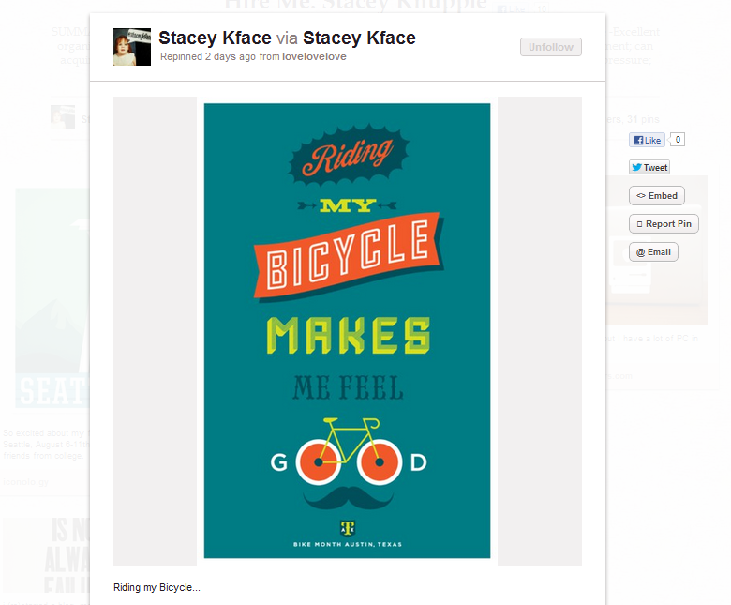Viewport: 731px width, 605px height.
Task: Click the Stacey Kface profile avatar
Action: pyautogui.click(x=132, y=47)
